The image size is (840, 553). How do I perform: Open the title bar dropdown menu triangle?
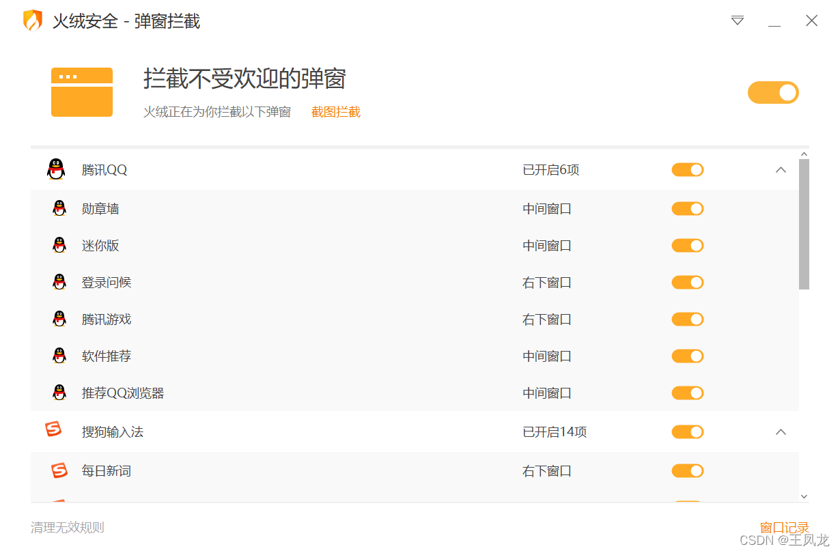pyautogui.click(x=738, y=20)
